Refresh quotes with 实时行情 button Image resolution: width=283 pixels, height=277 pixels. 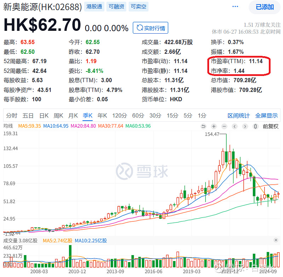[x=151, y=28]
